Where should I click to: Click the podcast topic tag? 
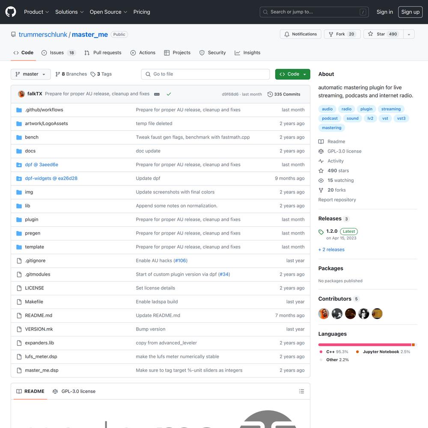330,119
